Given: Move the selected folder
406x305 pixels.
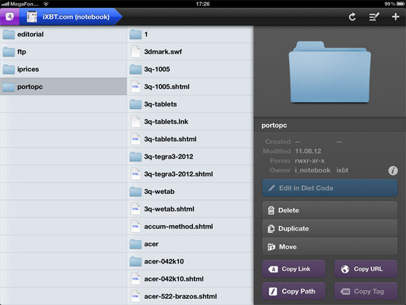Looking at the screenshot, I should (330, 247).
